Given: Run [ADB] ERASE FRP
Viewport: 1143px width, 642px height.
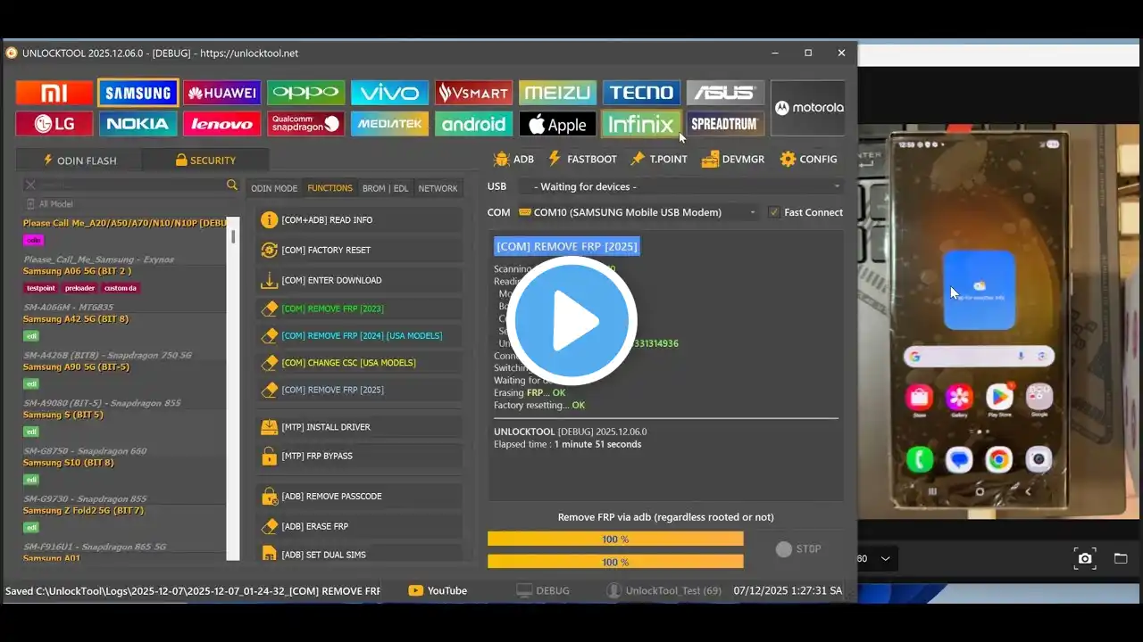Looking at the screenshot, I should point(359,526).
